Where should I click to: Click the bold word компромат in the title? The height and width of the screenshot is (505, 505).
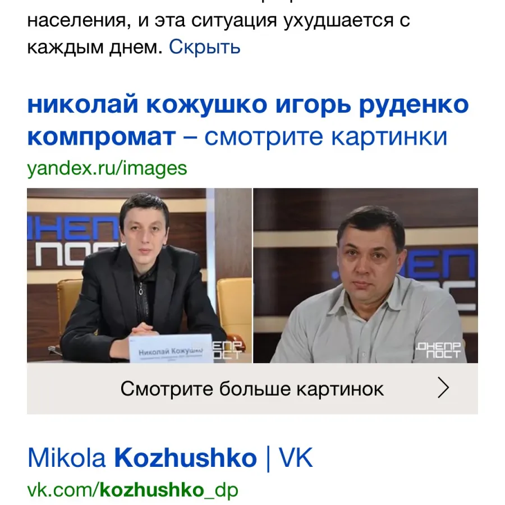102,137
